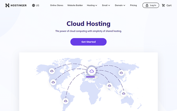Open the US region selector
Screen dimensions: 177x111
click(35, 5)
